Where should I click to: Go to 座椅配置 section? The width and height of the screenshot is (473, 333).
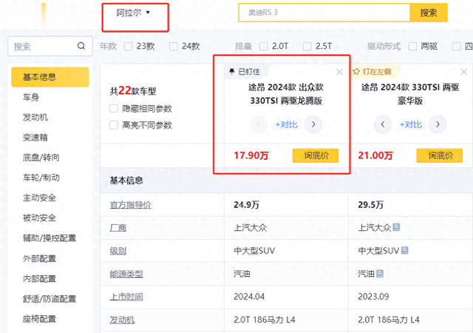coord(39,319)
